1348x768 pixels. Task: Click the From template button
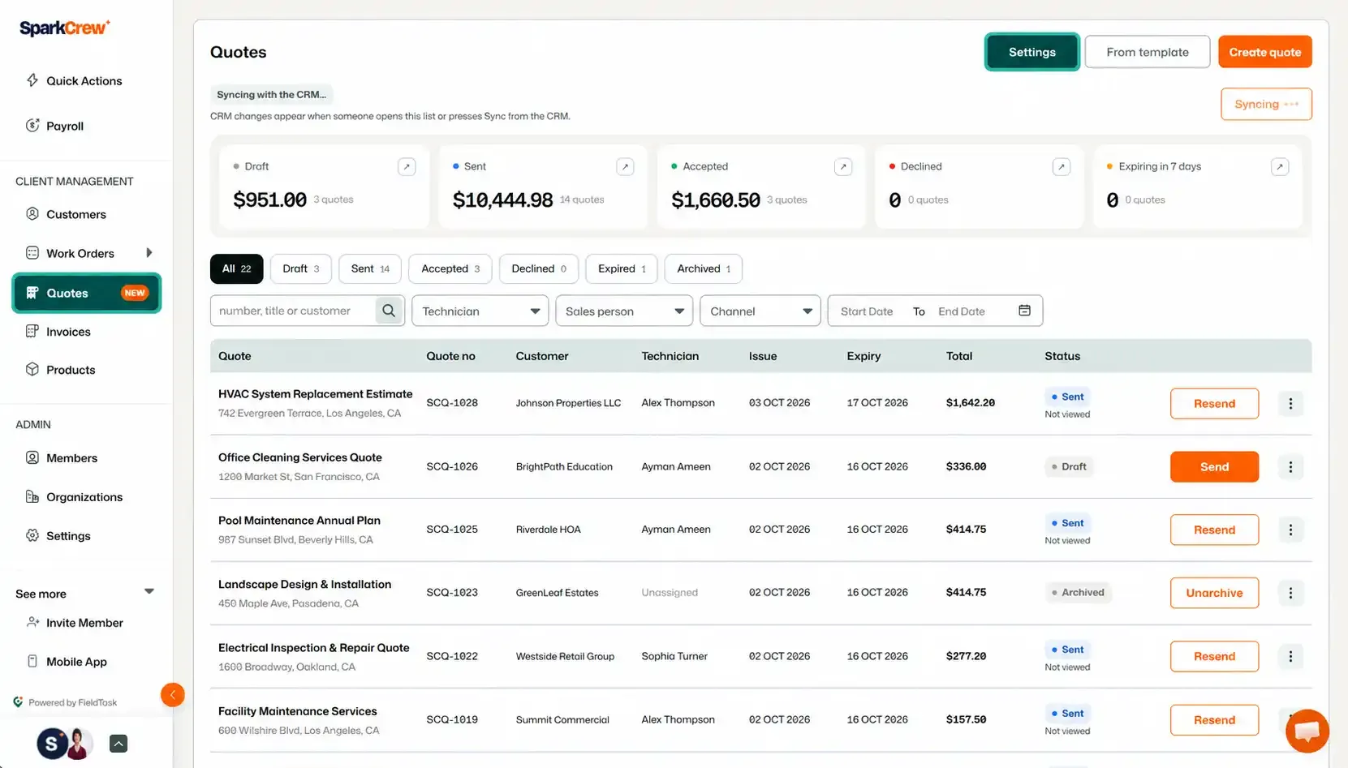coord(1148,52)
